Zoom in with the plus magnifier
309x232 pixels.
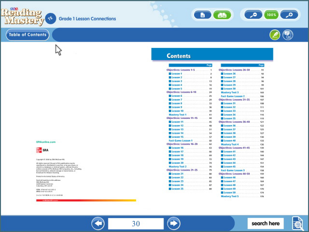[x=289, y=15]
